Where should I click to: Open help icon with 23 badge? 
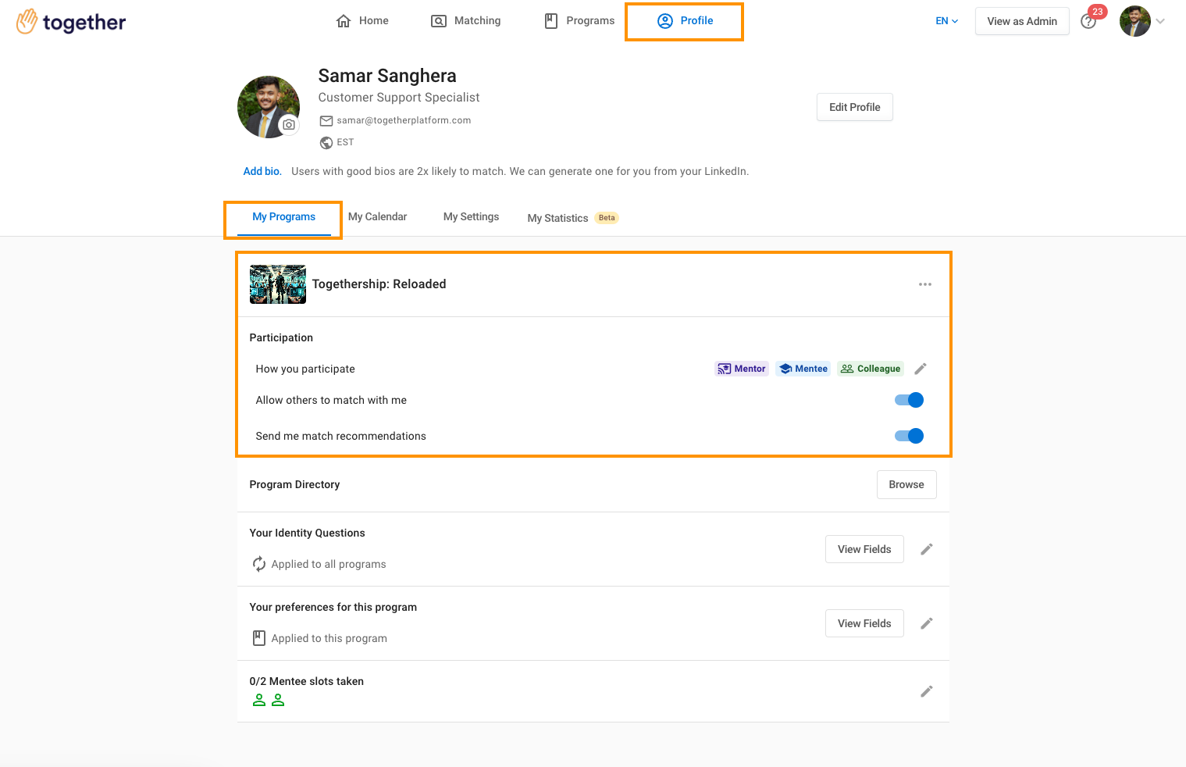[1088, 21]
